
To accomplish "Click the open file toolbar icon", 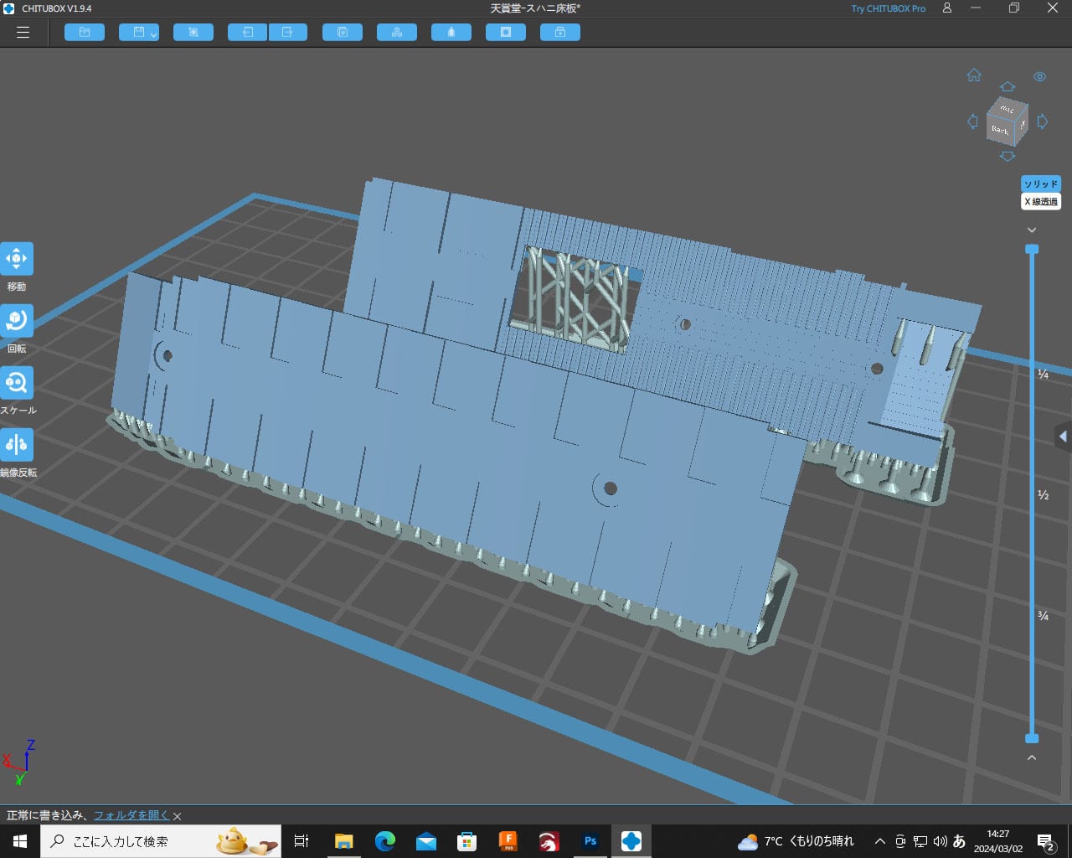I will click(85, 33).
